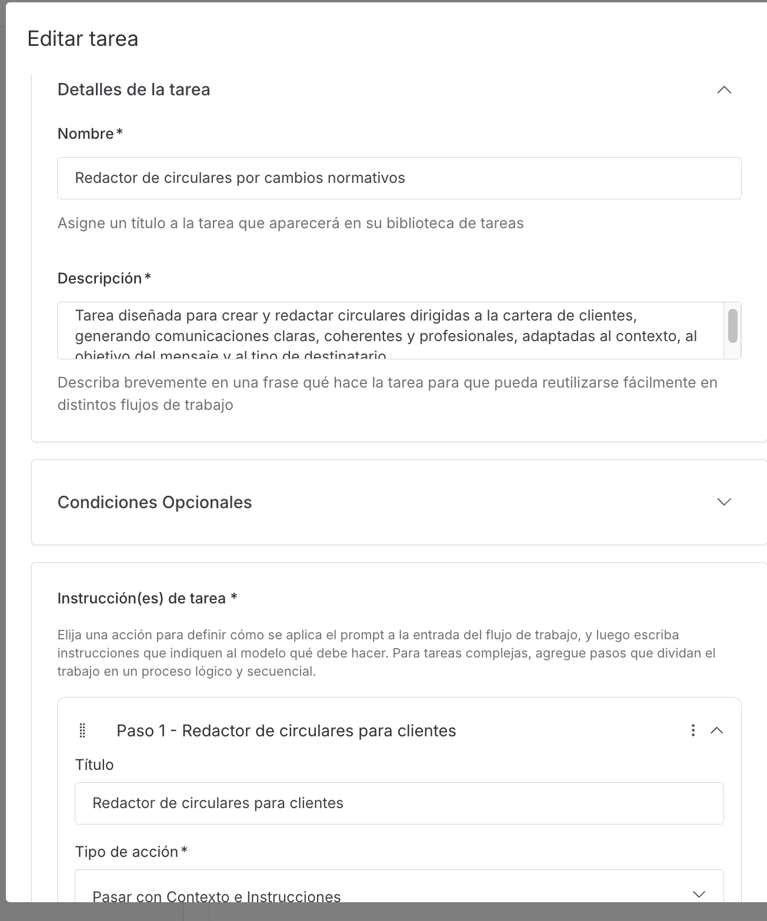Image resolution: width=767 pixels, height=921 pixels.
Task: Collapse the Paso 1 step chevron
Action: tap(716, 730)
